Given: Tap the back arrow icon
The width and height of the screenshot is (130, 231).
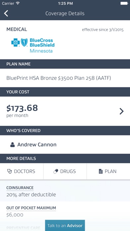Looking at the screenshot, I should [6, 13].
